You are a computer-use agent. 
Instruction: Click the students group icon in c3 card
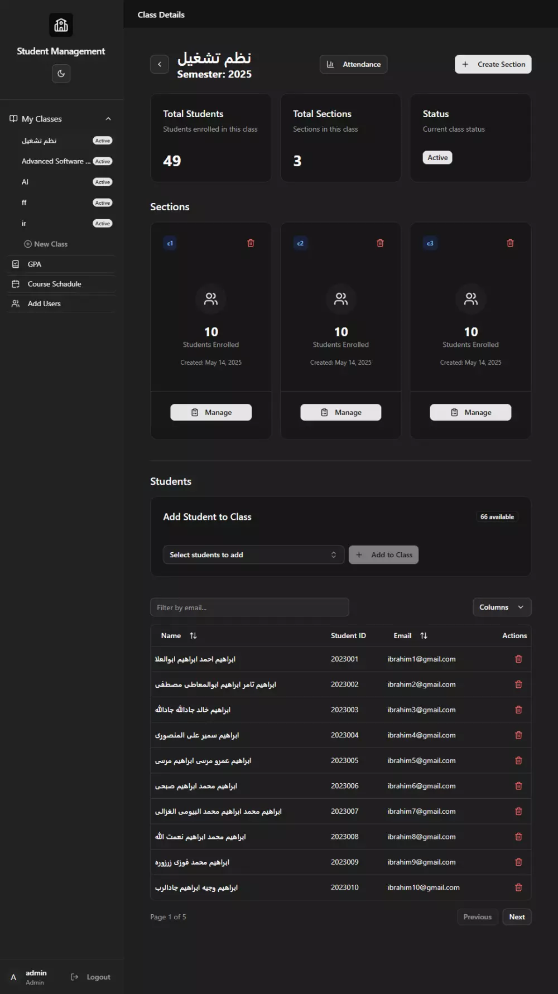471,299
